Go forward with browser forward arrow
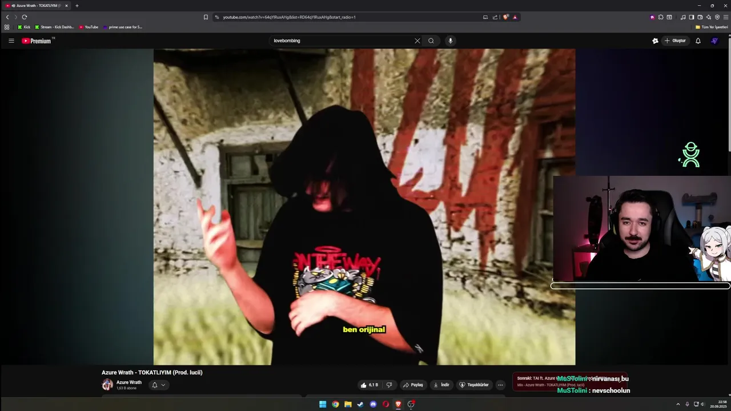The height and width of the screenshot is (411, 731). 15,17
